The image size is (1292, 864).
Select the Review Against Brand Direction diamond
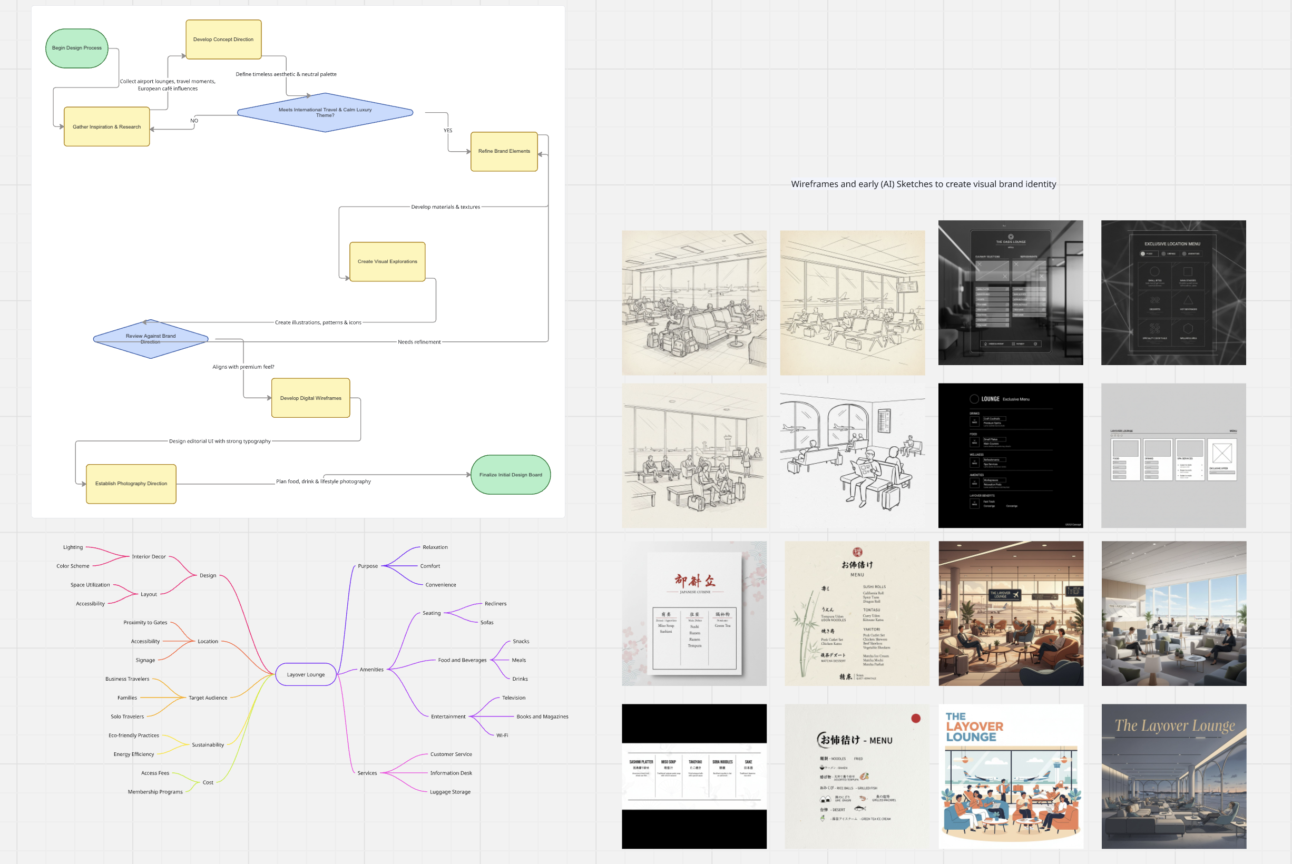click(x=150, y=339)
